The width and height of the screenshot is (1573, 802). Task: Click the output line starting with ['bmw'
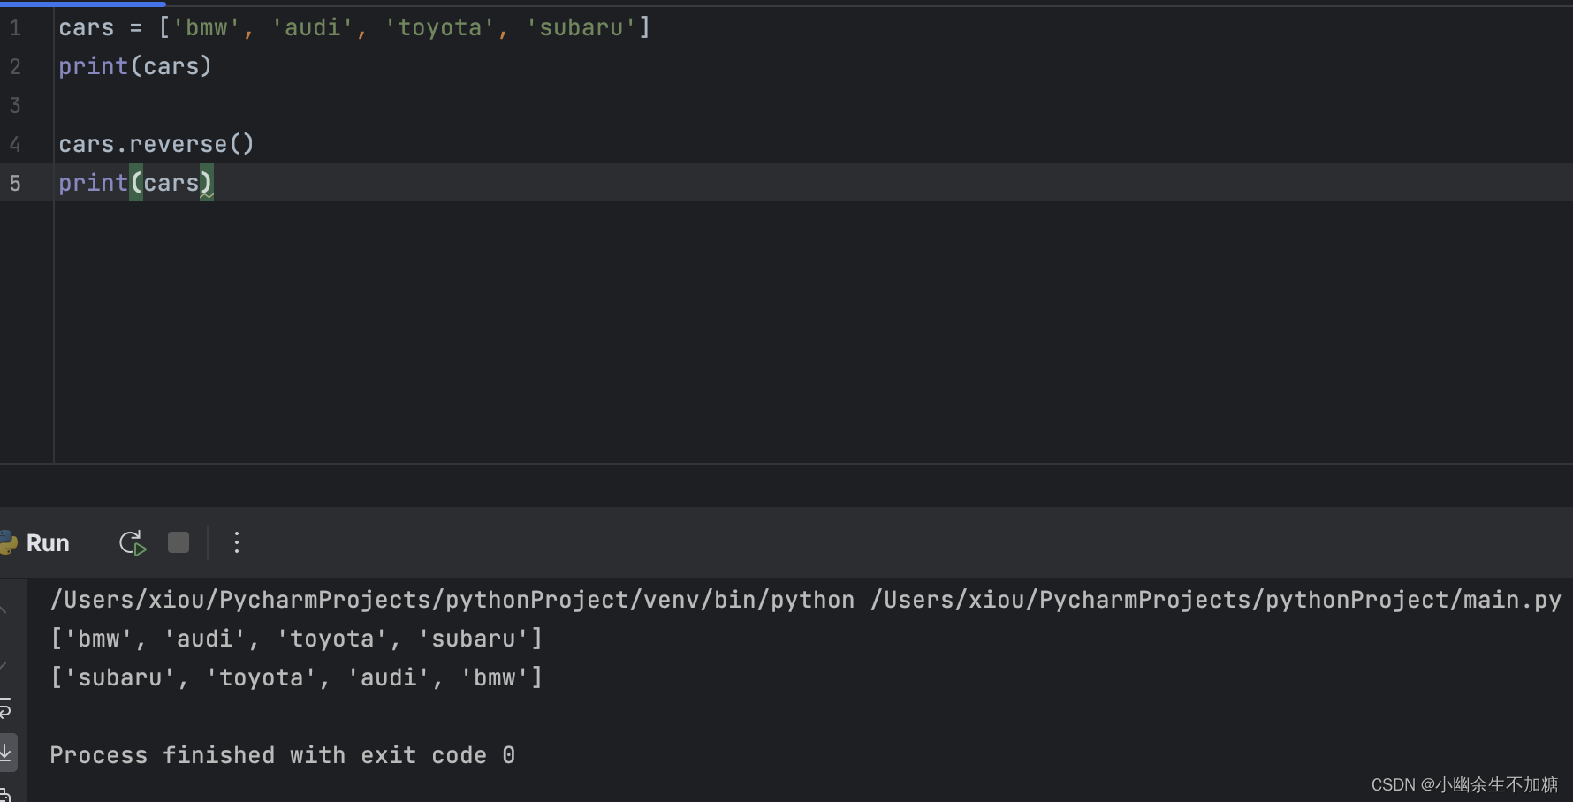pyautogui.click(x=297, y=639)
